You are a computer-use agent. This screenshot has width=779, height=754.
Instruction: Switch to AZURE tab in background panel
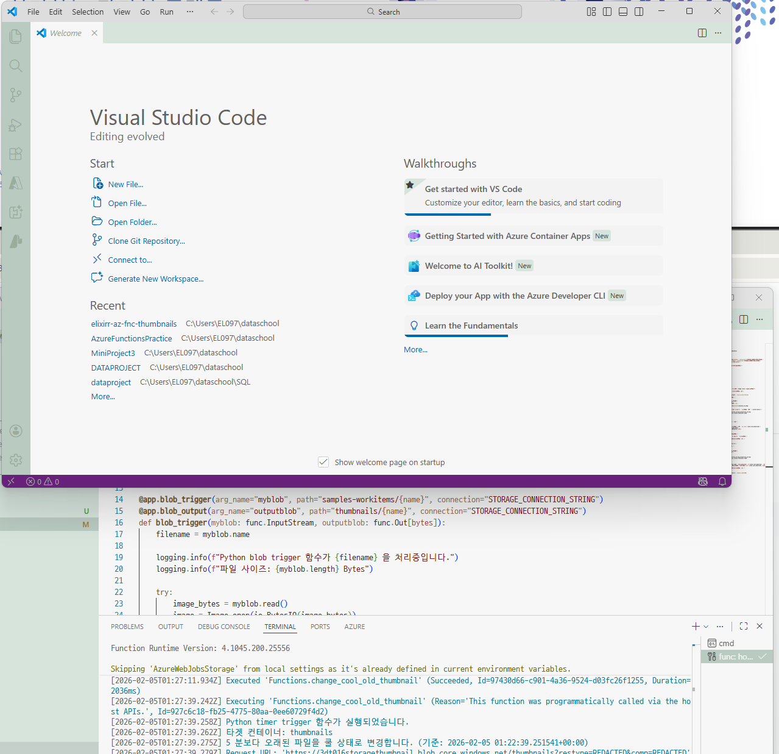pos(354,627)
